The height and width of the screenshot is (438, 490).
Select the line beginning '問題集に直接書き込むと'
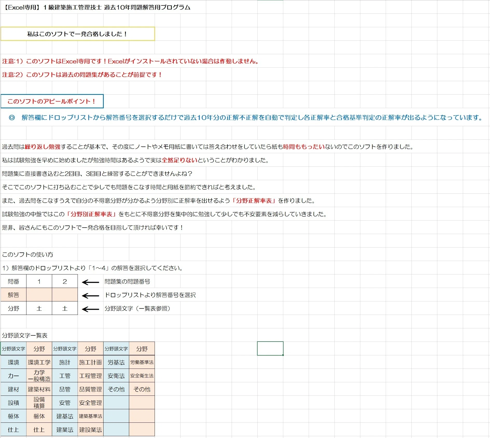pos(97,174)
